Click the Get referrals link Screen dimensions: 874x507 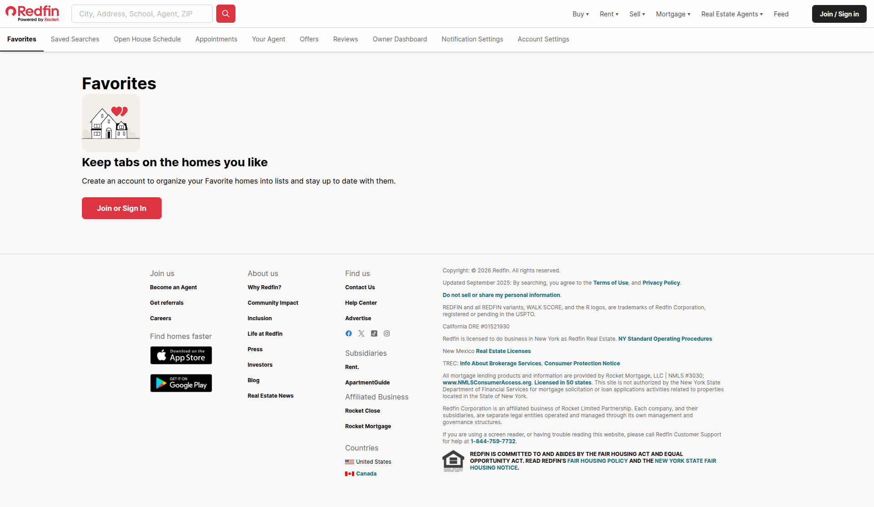point(167,303)
